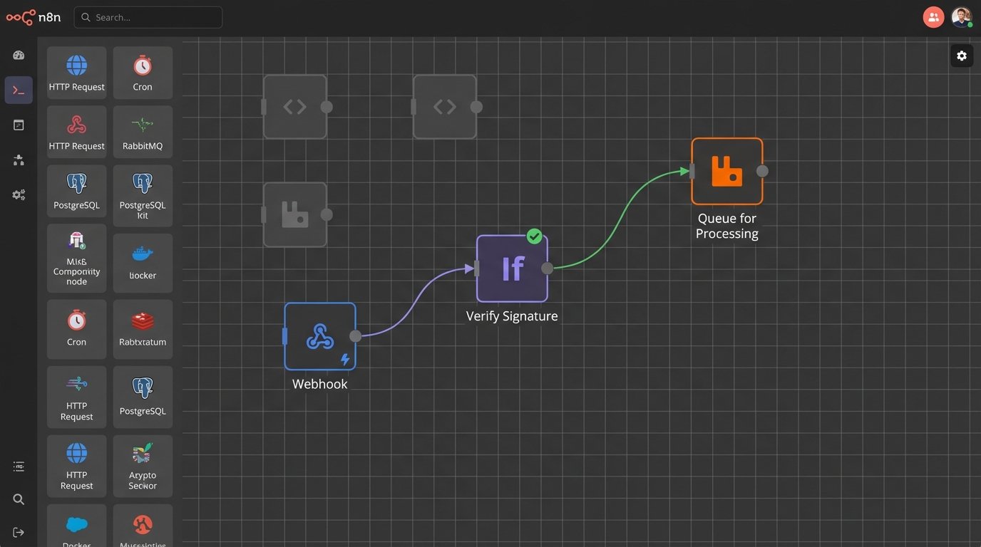This screenshot has width=981, height=547.
Task: Select the HTTP Request globe node in palette
Action: tap(76, 71)
